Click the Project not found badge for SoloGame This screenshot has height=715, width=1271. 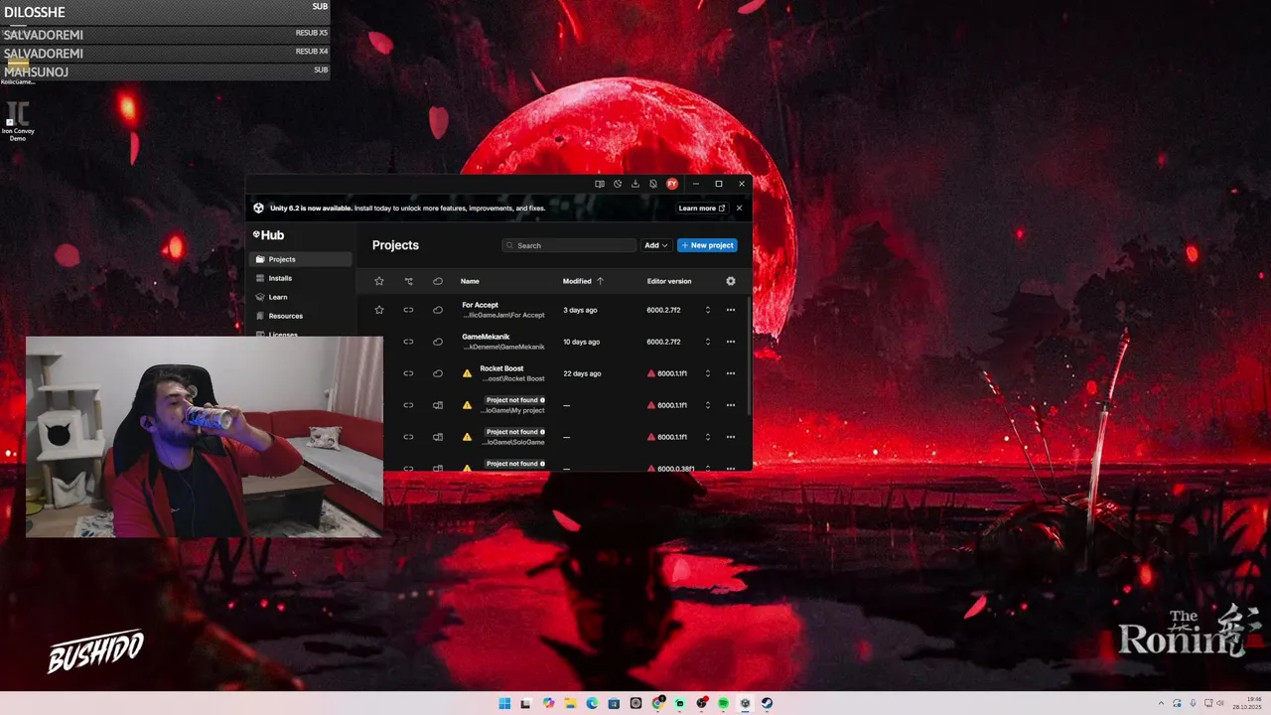tap(514, 432)
